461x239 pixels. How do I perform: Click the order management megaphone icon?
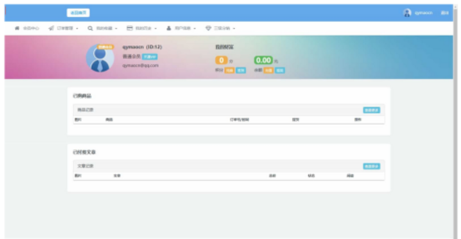tap(51, 28)
